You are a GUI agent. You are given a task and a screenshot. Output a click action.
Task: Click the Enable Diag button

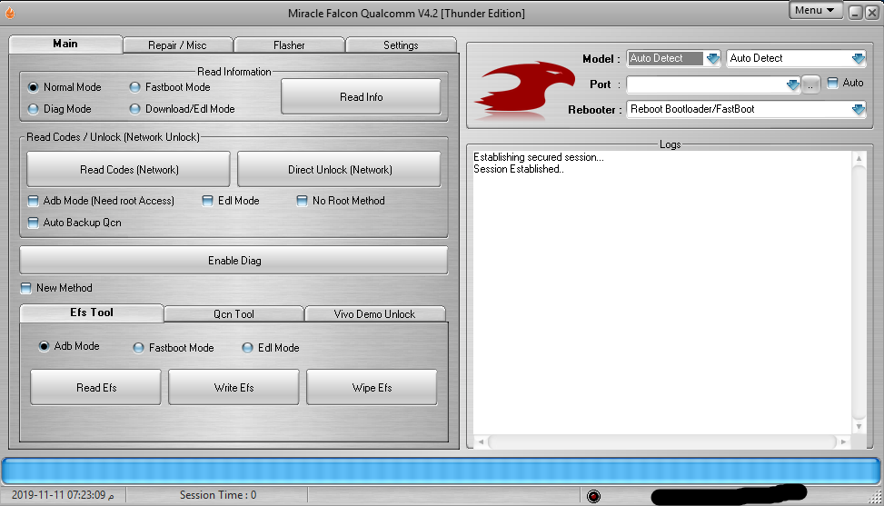[234, 261]
